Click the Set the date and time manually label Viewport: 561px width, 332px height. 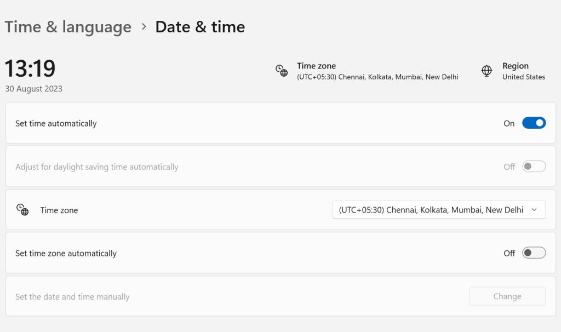pos(72,297)
